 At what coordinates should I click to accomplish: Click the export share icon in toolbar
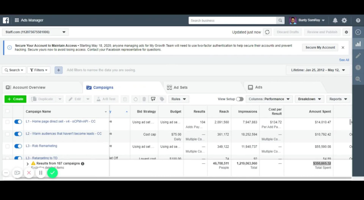(x=153, y=99)
